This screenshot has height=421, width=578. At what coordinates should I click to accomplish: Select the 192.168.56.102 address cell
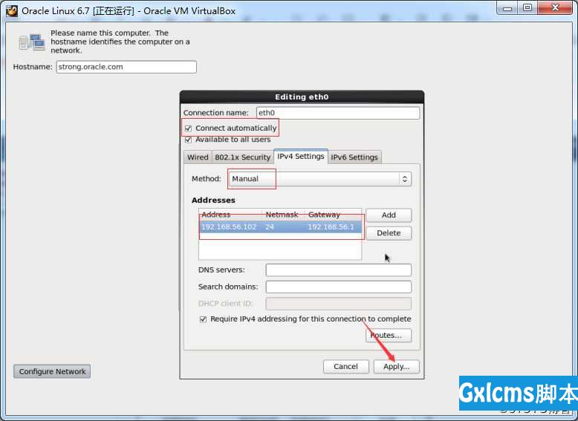[x=229, y=227]
